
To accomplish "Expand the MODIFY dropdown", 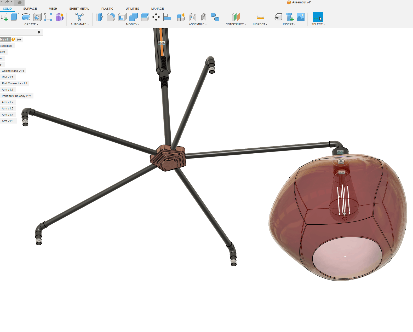I will pos(133,24).
